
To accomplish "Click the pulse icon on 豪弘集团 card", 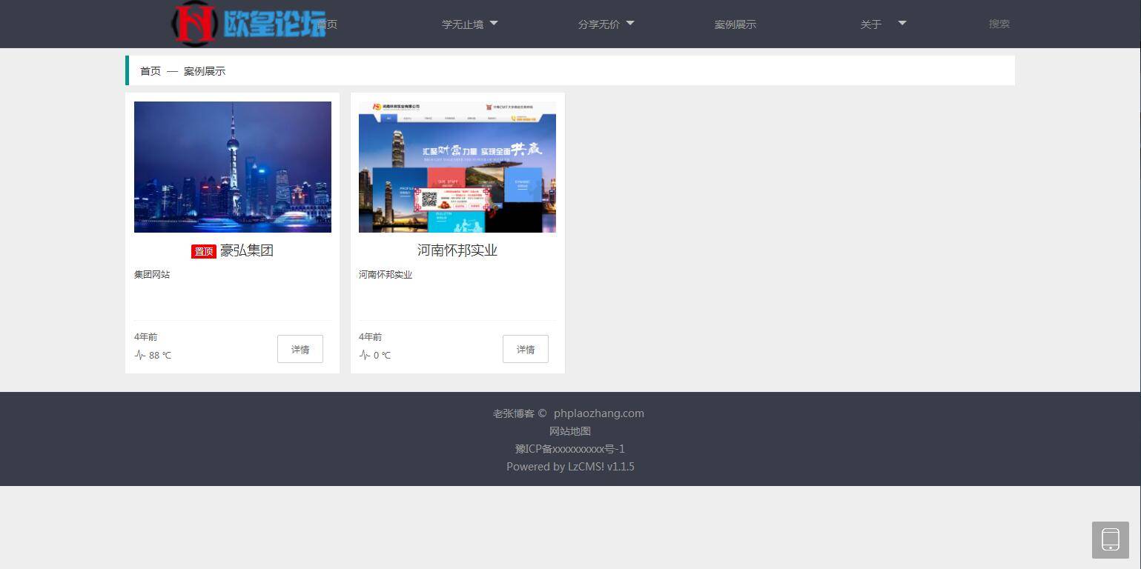I will (x=140, y=355).
